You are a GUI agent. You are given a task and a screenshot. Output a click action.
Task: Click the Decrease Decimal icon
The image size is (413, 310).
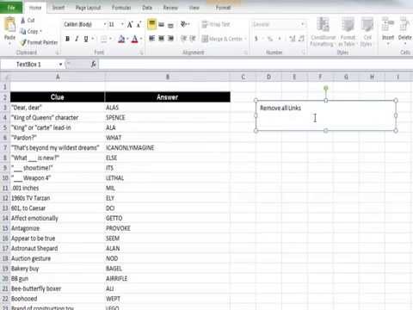pyautogui.click(x=301, y=39)
